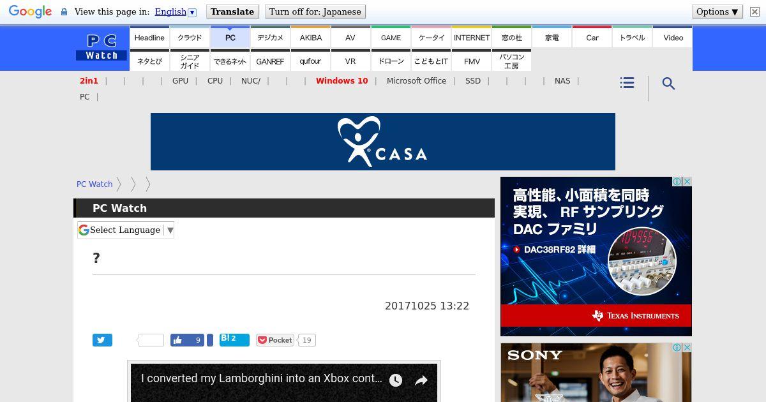766x402 pixels.
Task: Open the 家電 tab
Action: pos(552,38)
